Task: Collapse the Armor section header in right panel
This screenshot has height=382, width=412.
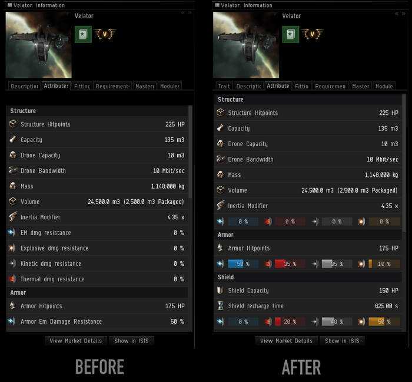Action: (x=308, y=235)
